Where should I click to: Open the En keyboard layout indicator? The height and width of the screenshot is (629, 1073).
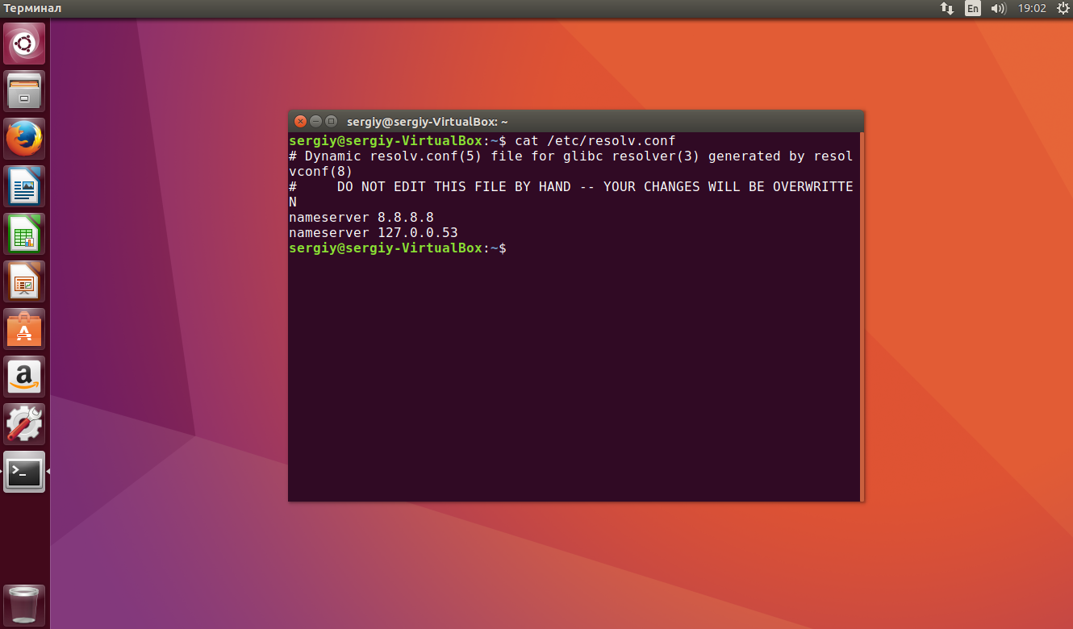[973, 9]
